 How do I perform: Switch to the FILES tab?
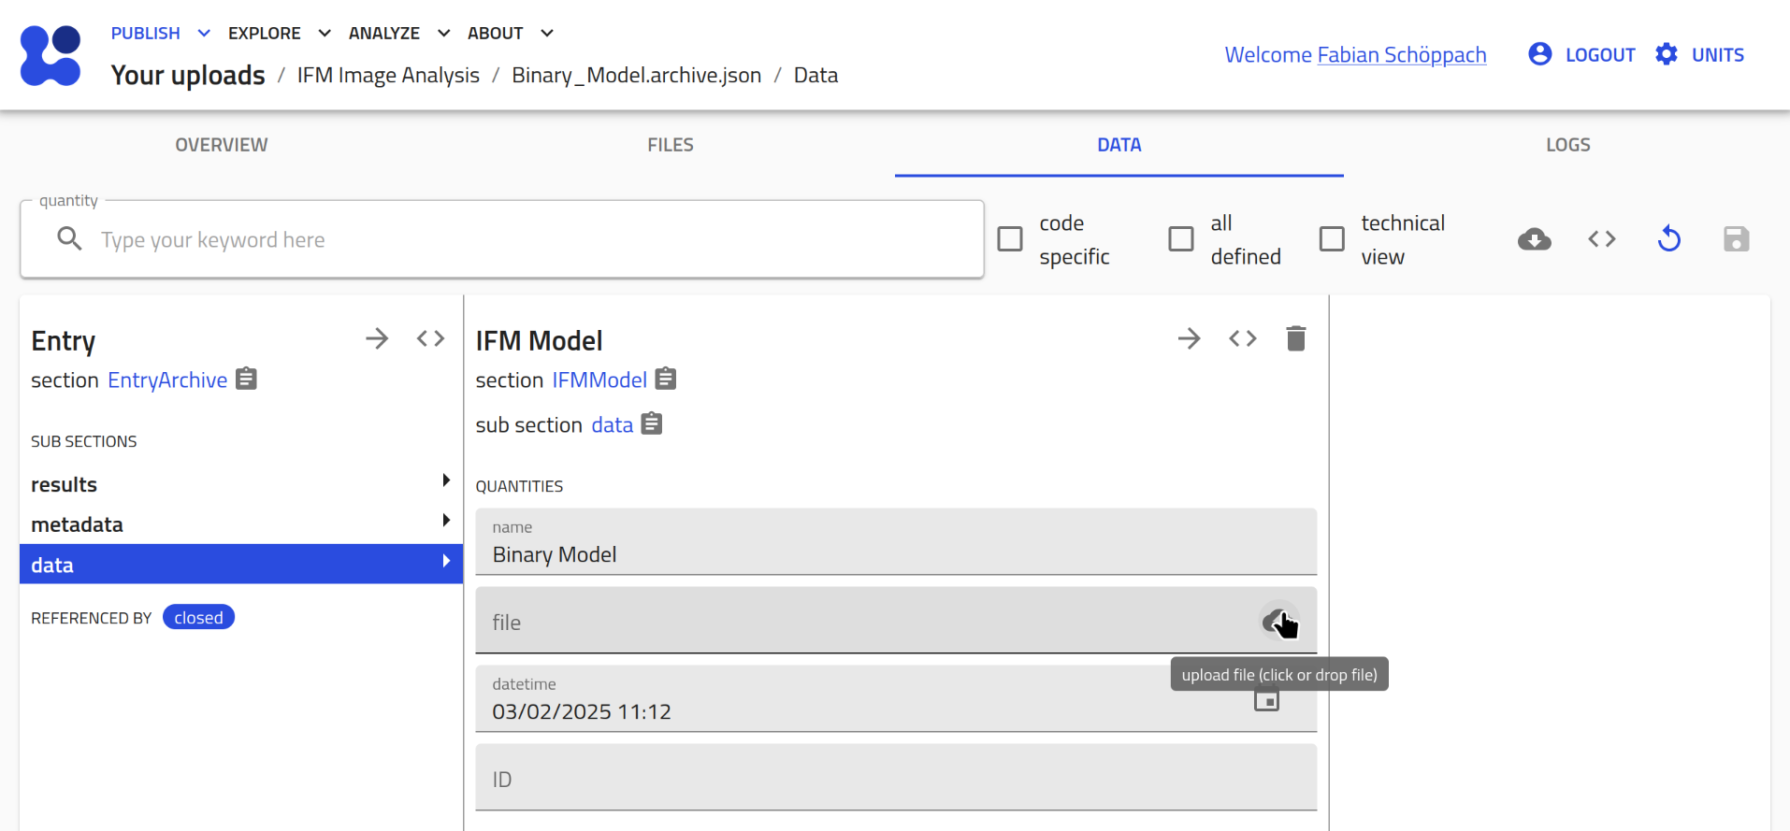pos(670,145)
